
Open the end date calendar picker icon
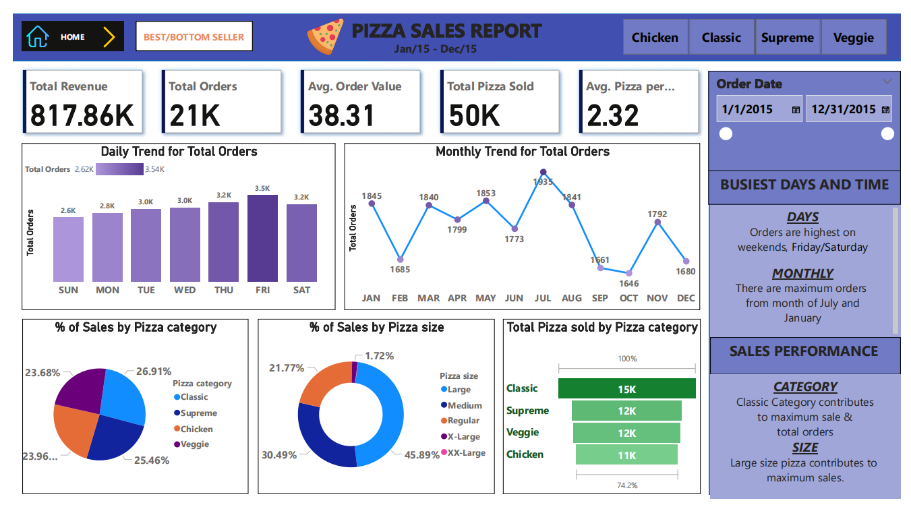[x=885, y=109]
